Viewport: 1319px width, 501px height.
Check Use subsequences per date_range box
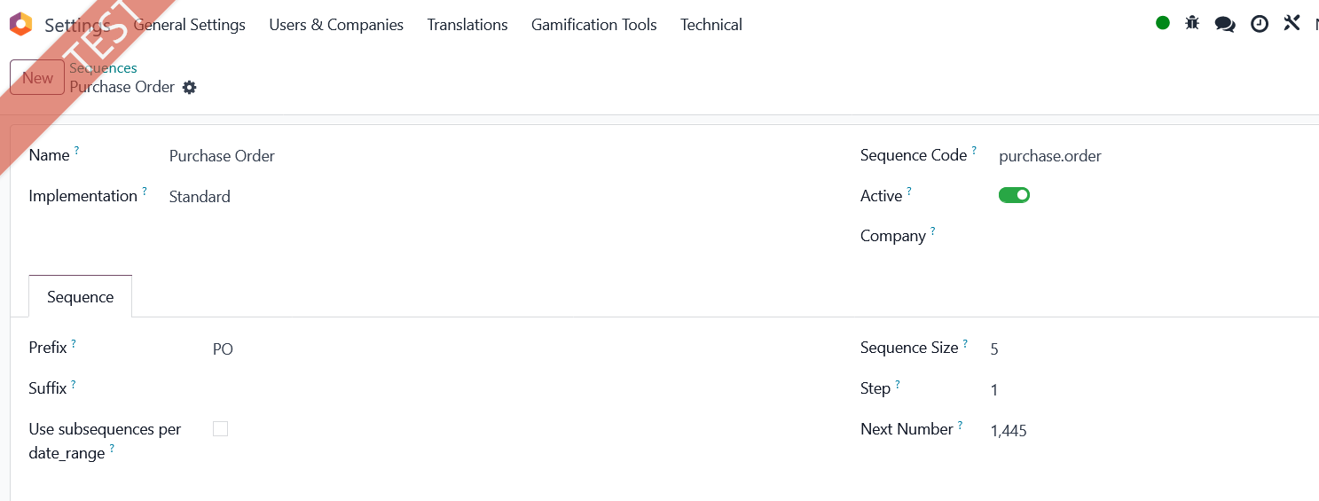(x=221, y=429)
